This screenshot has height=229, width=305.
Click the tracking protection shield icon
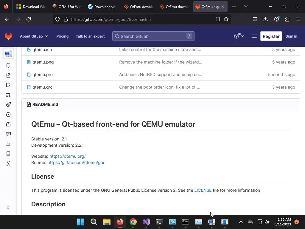pos(57,19)
